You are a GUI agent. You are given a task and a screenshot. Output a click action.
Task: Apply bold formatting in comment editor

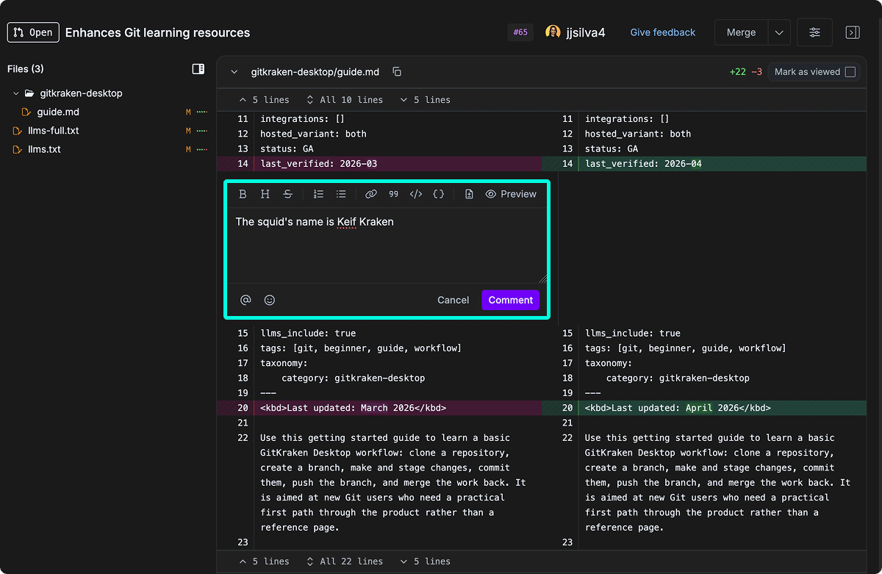point(243,194)
